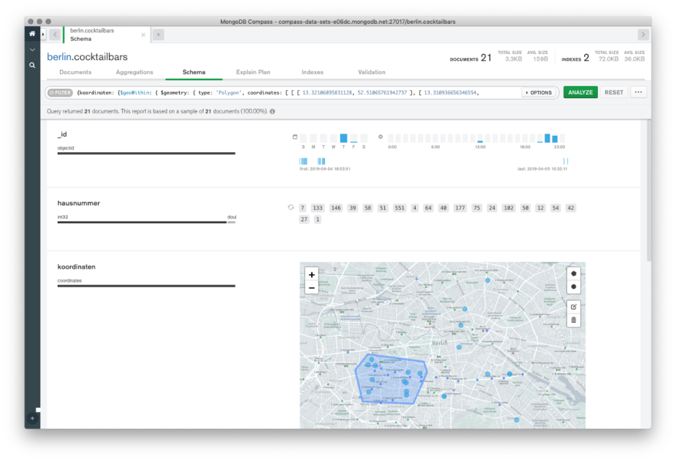Select the draw polygon map tool
Viewport: 676px width, 461px height.
click(x=573, y=273)
